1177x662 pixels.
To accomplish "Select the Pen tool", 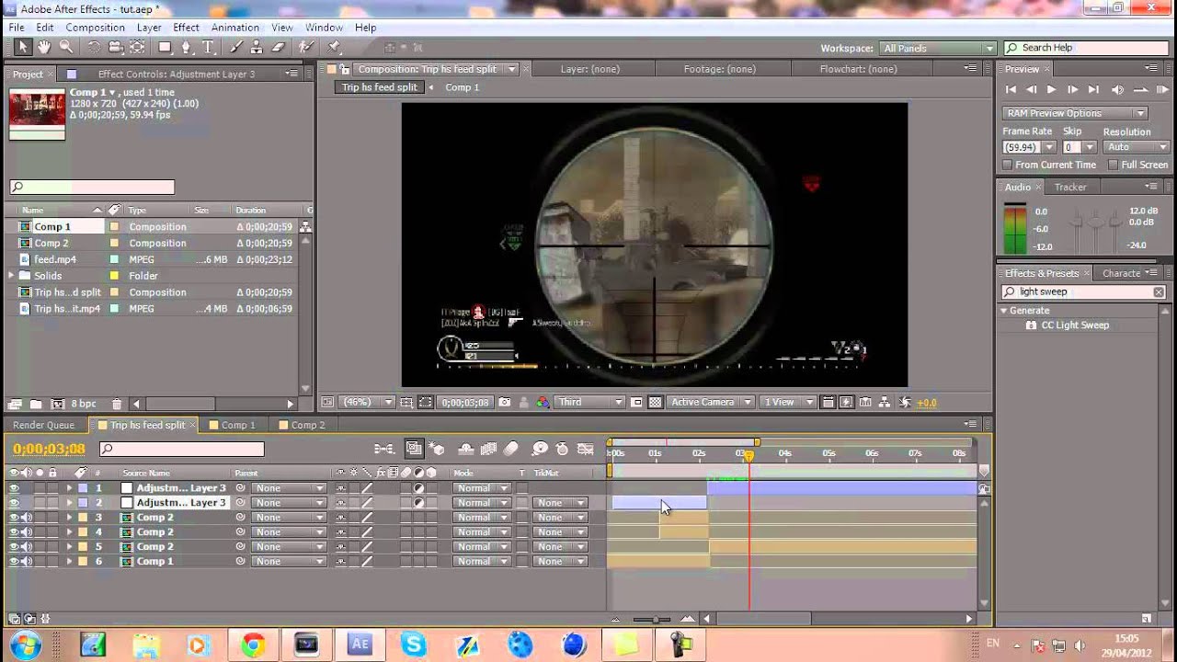I will point(187,47).
